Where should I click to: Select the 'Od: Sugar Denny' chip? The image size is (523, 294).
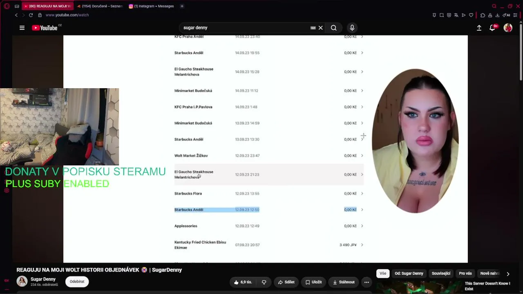pyautogui.click(x=409, y=273)
